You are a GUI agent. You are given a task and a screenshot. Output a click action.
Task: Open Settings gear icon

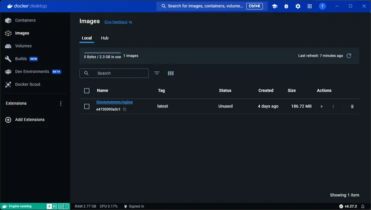point(298,6)
